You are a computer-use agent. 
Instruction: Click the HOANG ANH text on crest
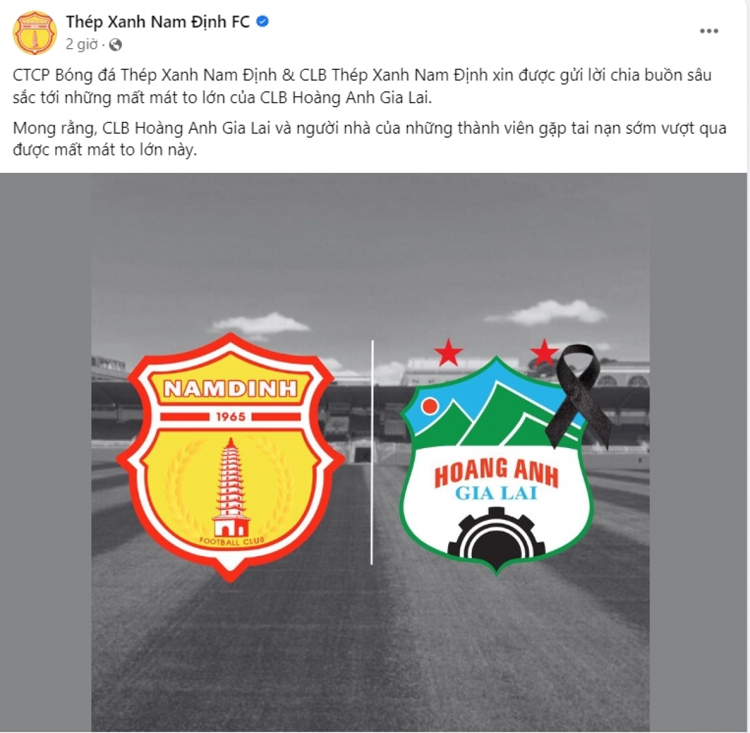click(x=496, y=473)
